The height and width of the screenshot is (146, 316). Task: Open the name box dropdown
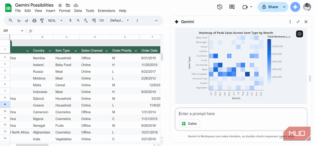[22, 31]
